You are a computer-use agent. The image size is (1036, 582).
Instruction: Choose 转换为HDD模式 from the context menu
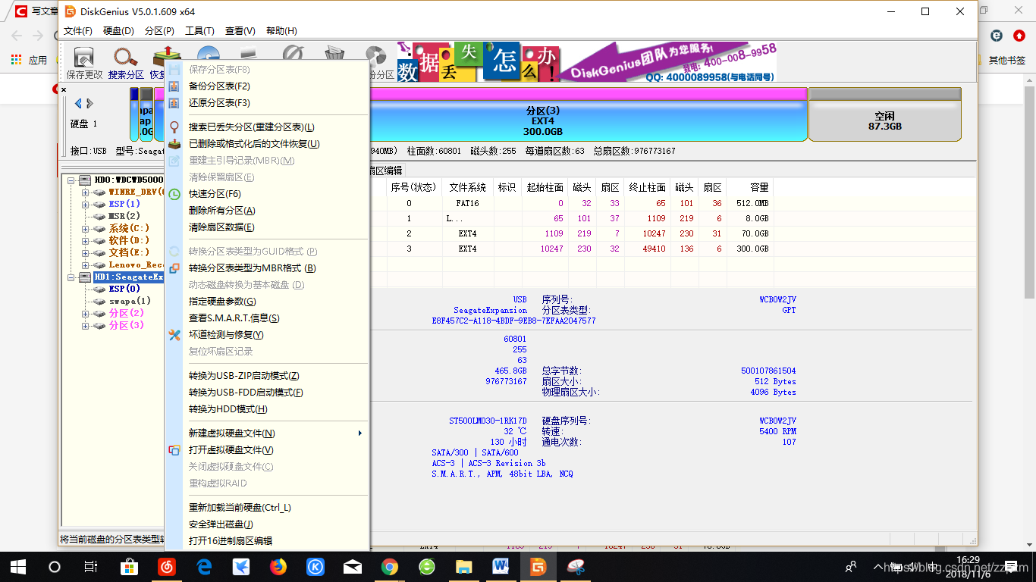228,408
